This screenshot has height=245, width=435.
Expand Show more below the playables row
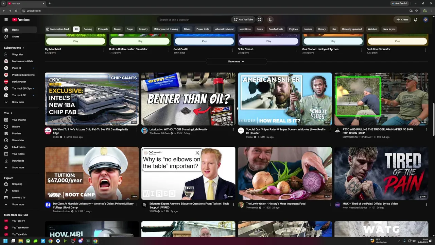click(x=236, y=62)
